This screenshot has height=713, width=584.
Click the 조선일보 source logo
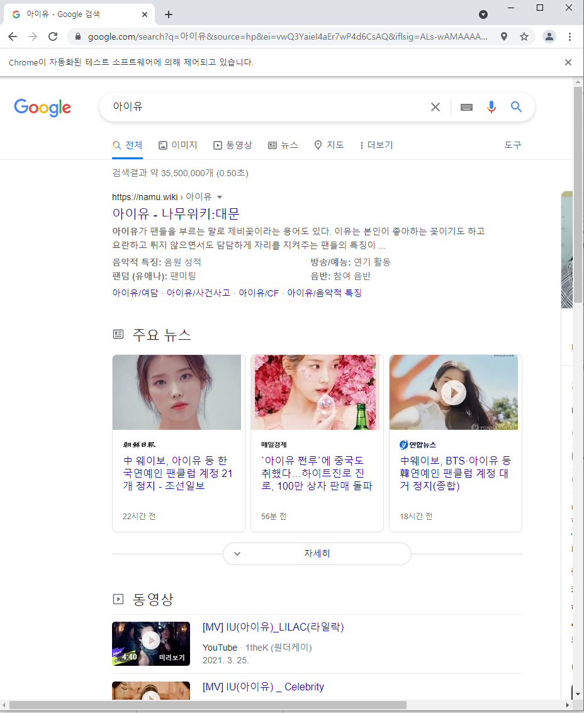pyautogui.click(x=139, y=445)
